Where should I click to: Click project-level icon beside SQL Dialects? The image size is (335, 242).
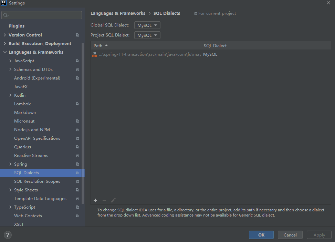[x=77, y=172]
